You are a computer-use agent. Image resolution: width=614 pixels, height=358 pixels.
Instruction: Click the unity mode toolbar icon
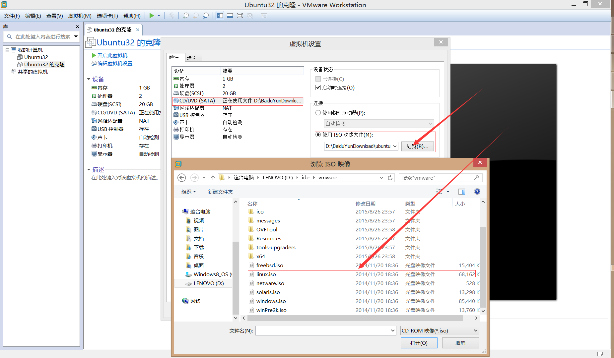(x=250, y=16)
